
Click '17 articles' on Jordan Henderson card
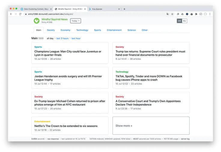pyautogui.click(x=55, y=84)
